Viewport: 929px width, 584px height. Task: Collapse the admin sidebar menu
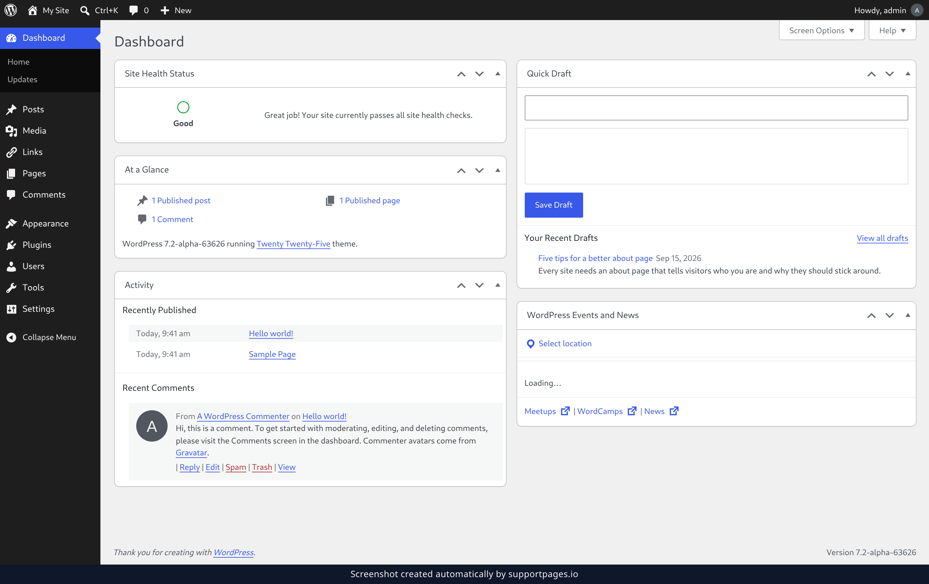[50, 337]
